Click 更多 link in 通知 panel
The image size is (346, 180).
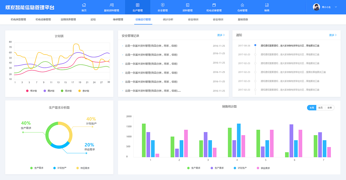coord(333,35)
